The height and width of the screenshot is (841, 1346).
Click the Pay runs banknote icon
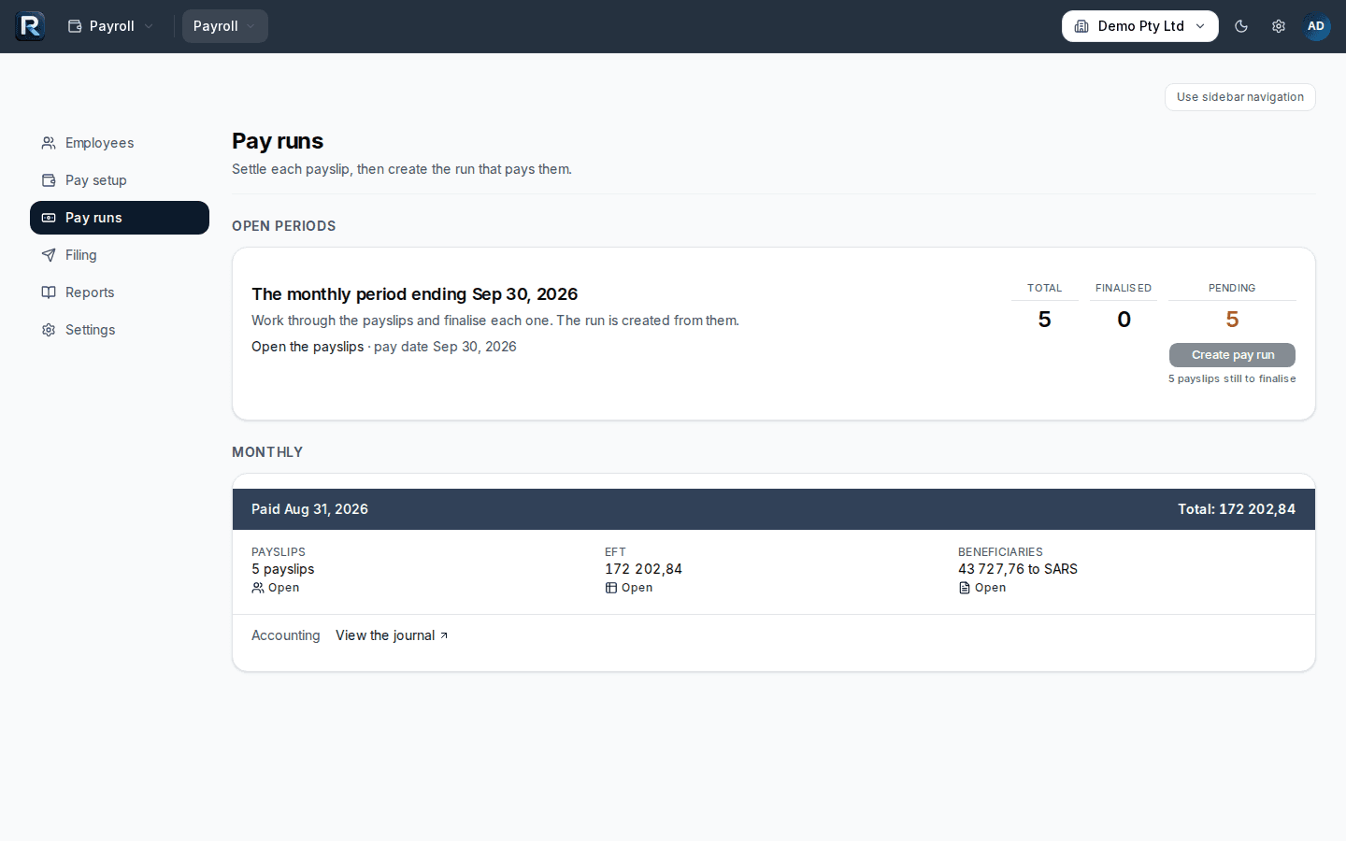pyautogui.click(x=49, y=218)
